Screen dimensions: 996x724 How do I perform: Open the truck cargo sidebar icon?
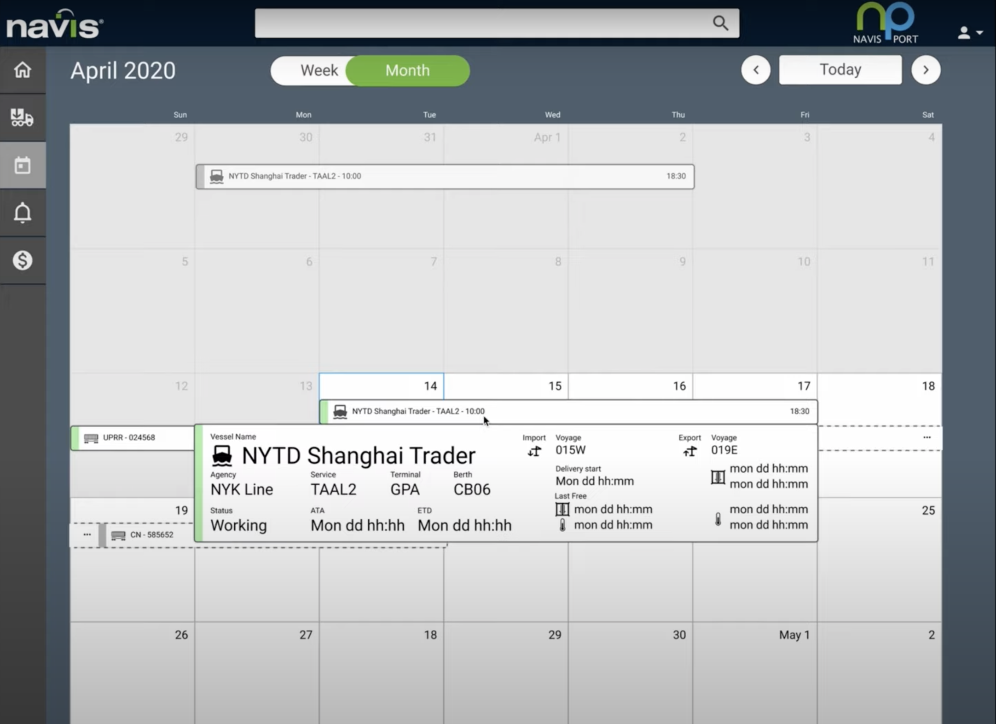click(22, 118)
